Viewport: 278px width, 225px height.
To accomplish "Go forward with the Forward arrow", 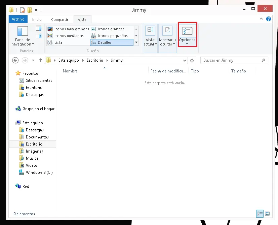I will [x=25, y=60].
